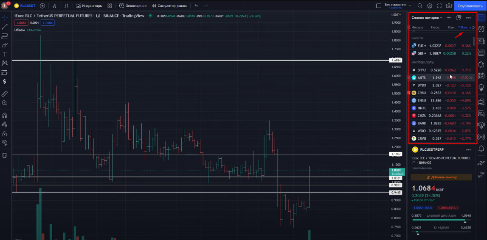
Task: Click the 52 НЕДЕЛИ range bar
Action: tap(441, 232)
